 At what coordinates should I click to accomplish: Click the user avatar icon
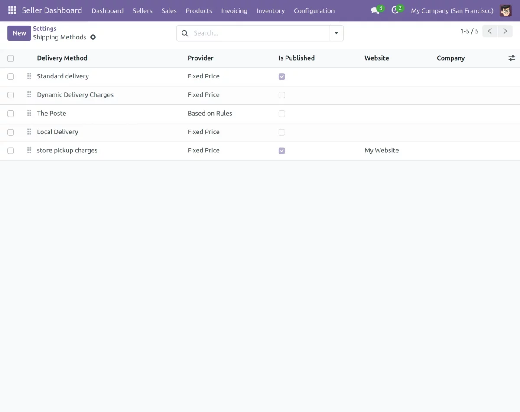505,10
